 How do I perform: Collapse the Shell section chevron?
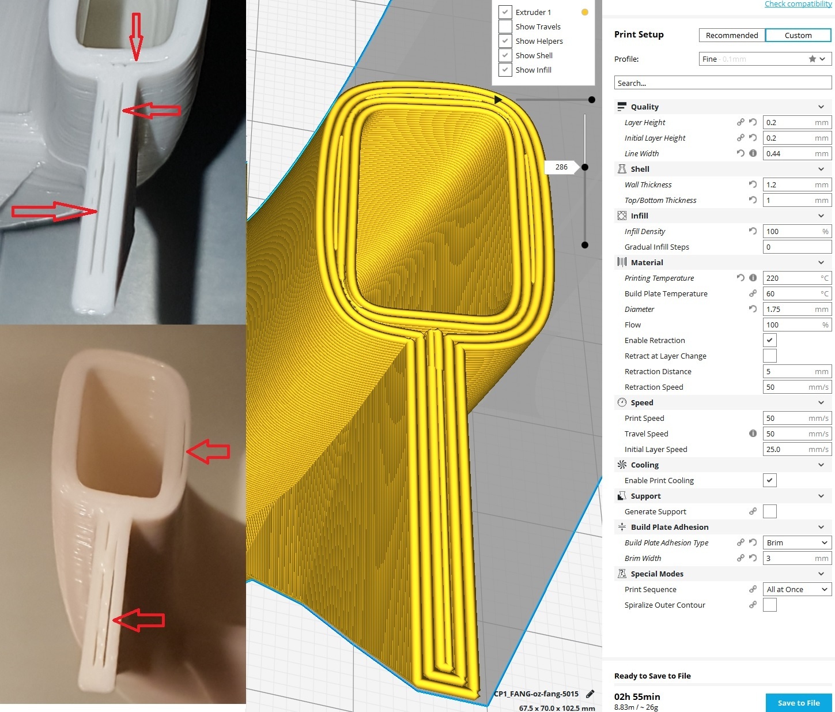pos(821,169)
